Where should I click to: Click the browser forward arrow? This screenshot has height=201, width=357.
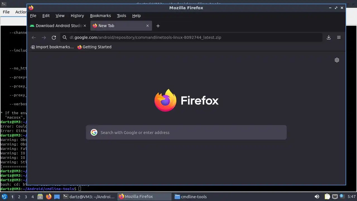44,37
